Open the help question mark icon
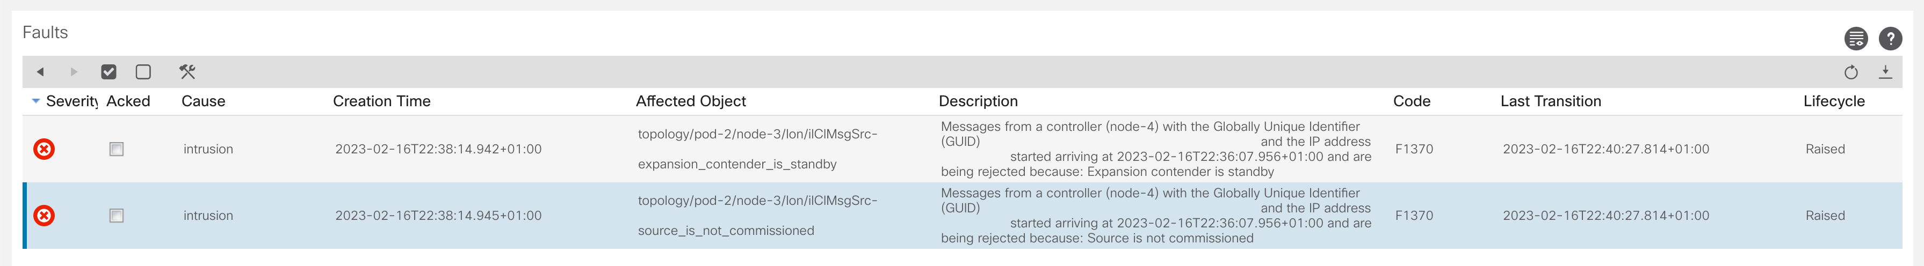The width and height of the screenshot is (1924, 266). pyautogui.click(x=1890, y=39)
